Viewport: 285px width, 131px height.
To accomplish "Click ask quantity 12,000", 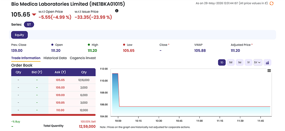I will click(x=84, y=110).
